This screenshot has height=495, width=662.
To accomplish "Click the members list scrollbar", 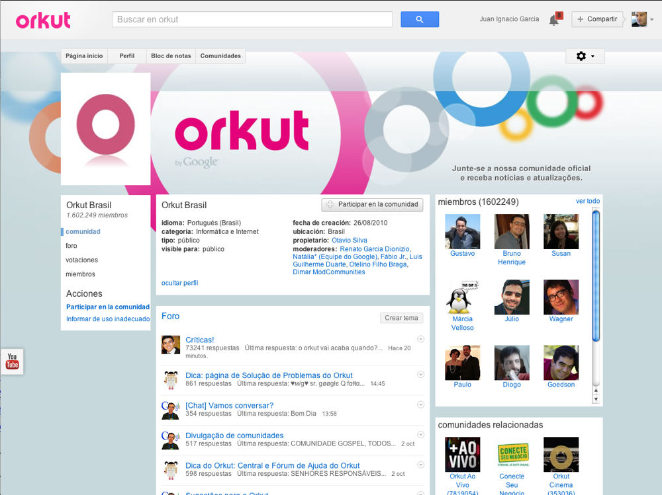I will pos(596,274).
